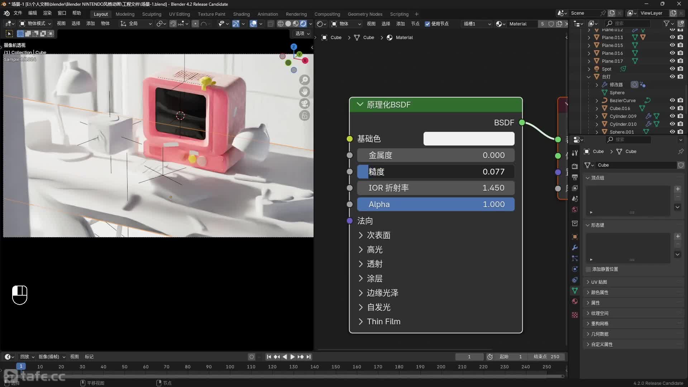Screen dimensions: 688x387
Task: Open the Output properties tab
Action: [575, 177]
